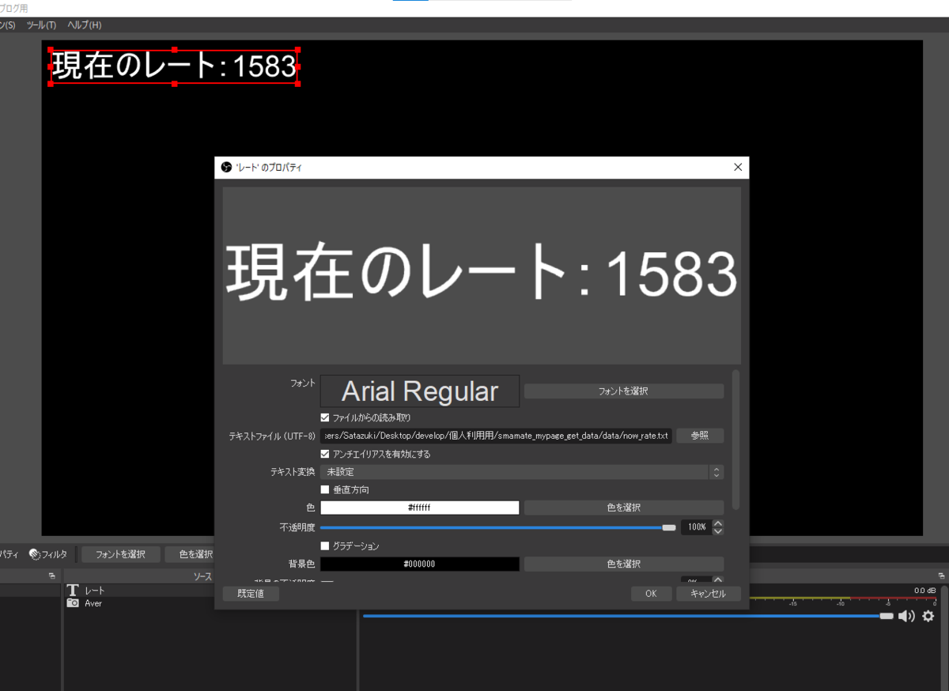
Task: Open filters with the フィルタ icon
Action: (48, 554)
